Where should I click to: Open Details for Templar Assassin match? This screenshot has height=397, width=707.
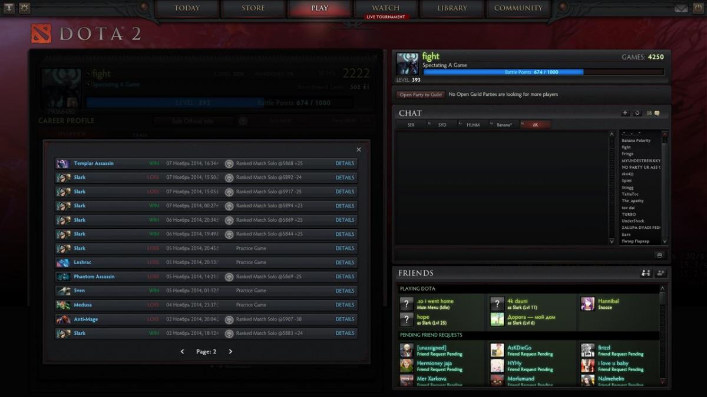pyautogui.click(x=345, y=164)
